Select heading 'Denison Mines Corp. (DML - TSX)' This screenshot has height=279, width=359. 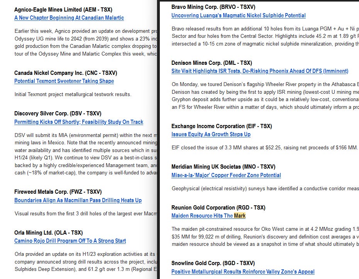tap(212, 63)
